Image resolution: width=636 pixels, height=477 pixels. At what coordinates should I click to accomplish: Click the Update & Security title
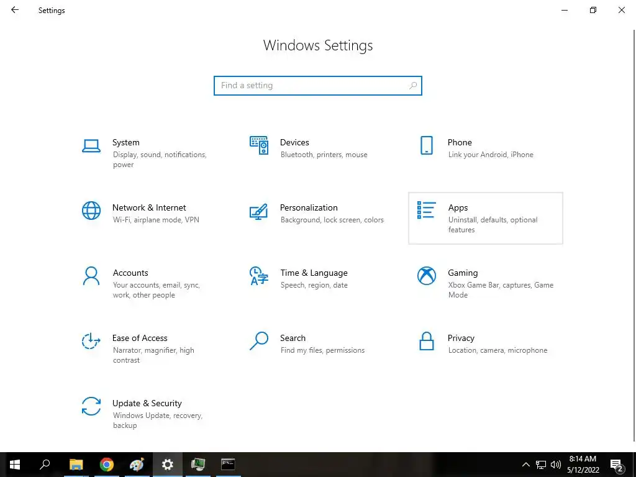147,403
